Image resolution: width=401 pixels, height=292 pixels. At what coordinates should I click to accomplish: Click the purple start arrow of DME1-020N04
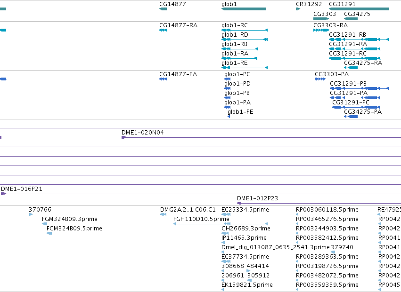[x=124, y=137]
